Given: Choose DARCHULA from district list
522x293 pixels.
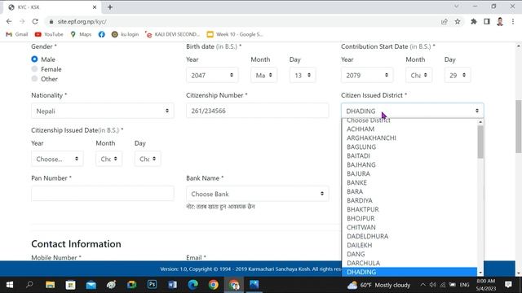Looking at the screenshot, I should [409, 263].
